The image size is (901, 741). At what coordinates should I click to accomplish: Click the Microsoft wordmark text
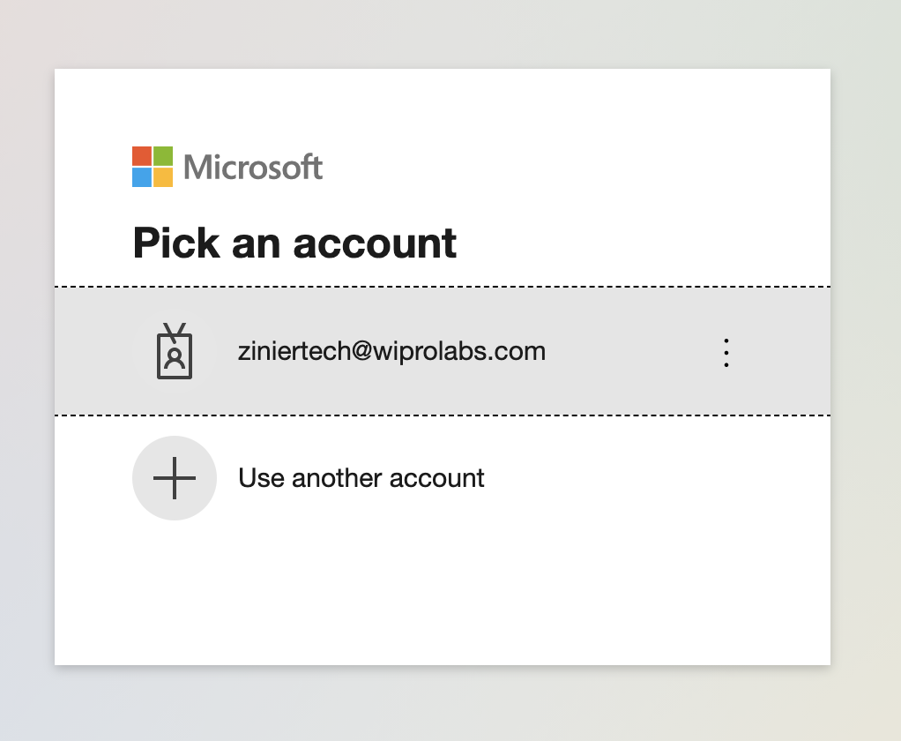pos(253,168)
